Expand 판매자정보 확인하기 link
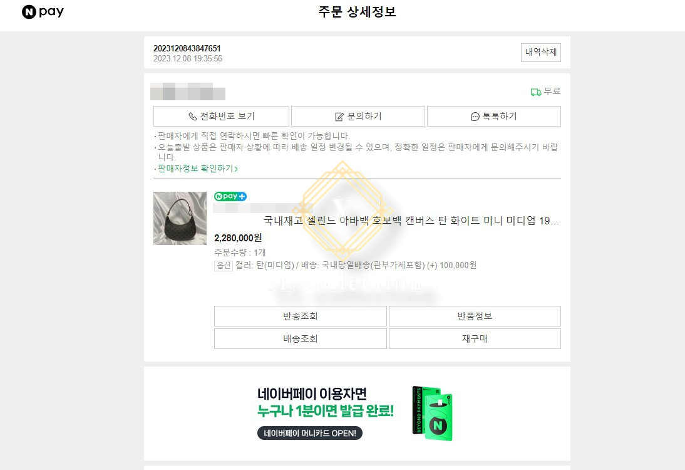685x470 pixels. [x=197, y=169]
